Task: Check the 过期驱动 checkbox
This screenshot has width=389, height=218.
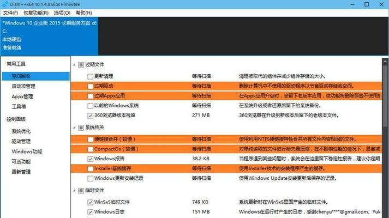Action: [x=91, y=86]
